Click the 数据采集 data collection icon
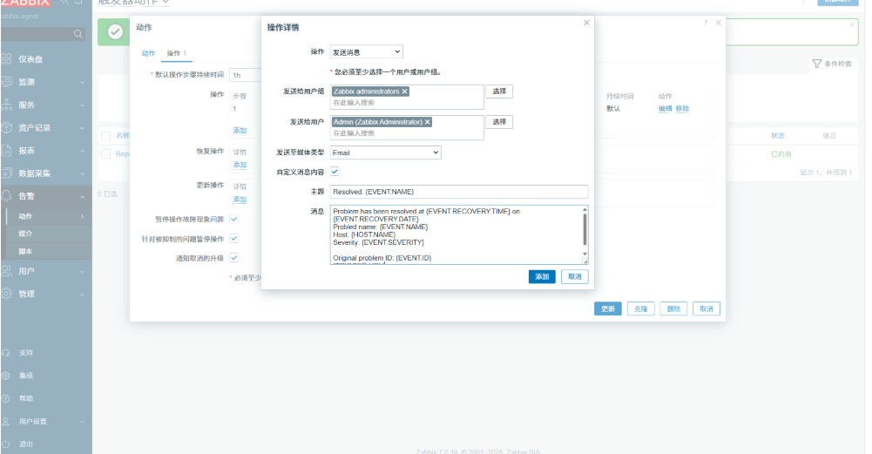Screen dimensions: 872x454 click(x=7, y=173)
